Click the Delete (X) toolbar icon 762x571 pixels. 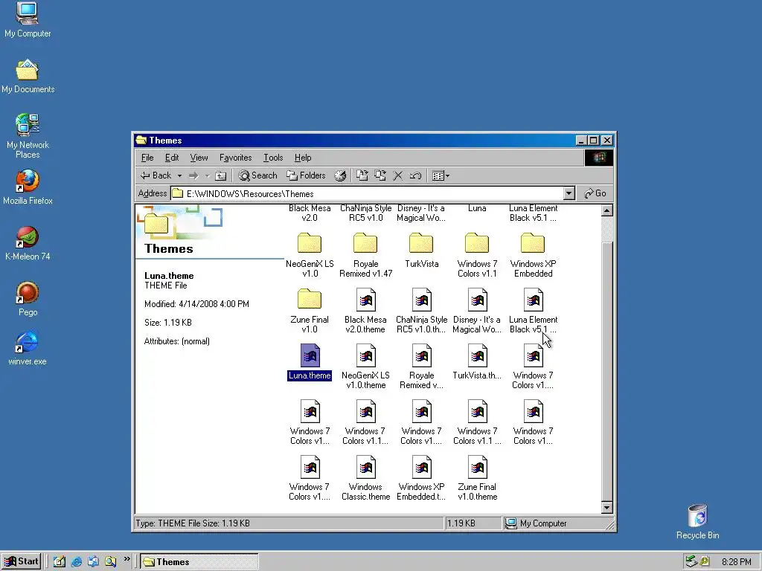pyautogui.click(x=397, y=175)
